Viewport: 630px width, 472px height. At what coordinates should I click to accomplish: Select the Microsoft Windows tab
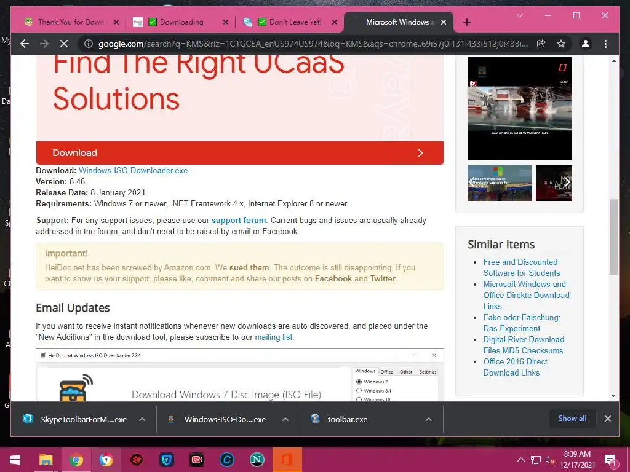pyautogui.click(x=398, y=22)
